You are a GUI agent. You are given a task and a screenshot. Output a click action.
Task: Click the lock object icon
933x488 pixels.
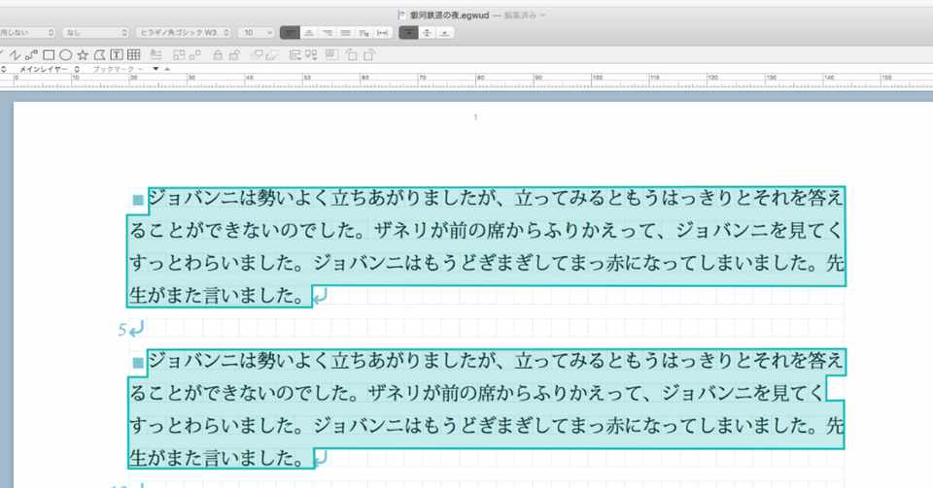pyautogui.click(x=218, y=55)
